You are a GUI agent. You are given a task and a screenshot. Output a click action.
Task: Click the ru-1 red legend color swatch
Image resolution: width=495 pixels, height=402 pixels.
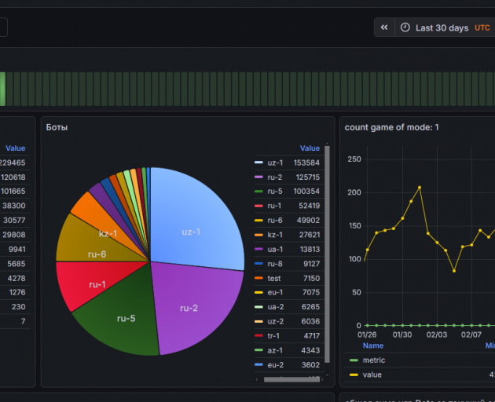[x=258, y=206]
